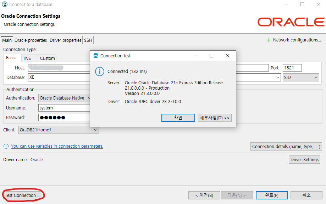Expand the Database combo box arrow
The image size is (326, 204).
(x=277, y=78)
